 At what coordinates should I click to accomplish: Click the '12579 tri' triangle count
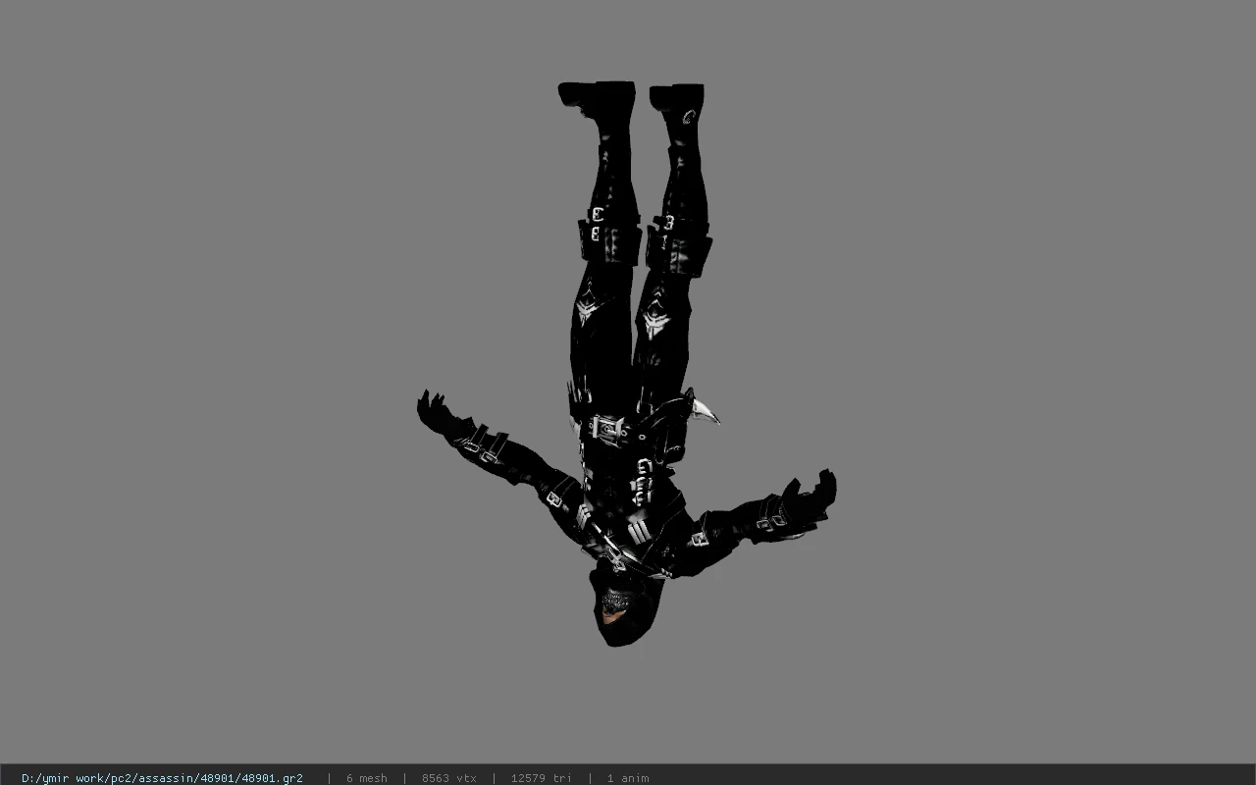(541, 778)
